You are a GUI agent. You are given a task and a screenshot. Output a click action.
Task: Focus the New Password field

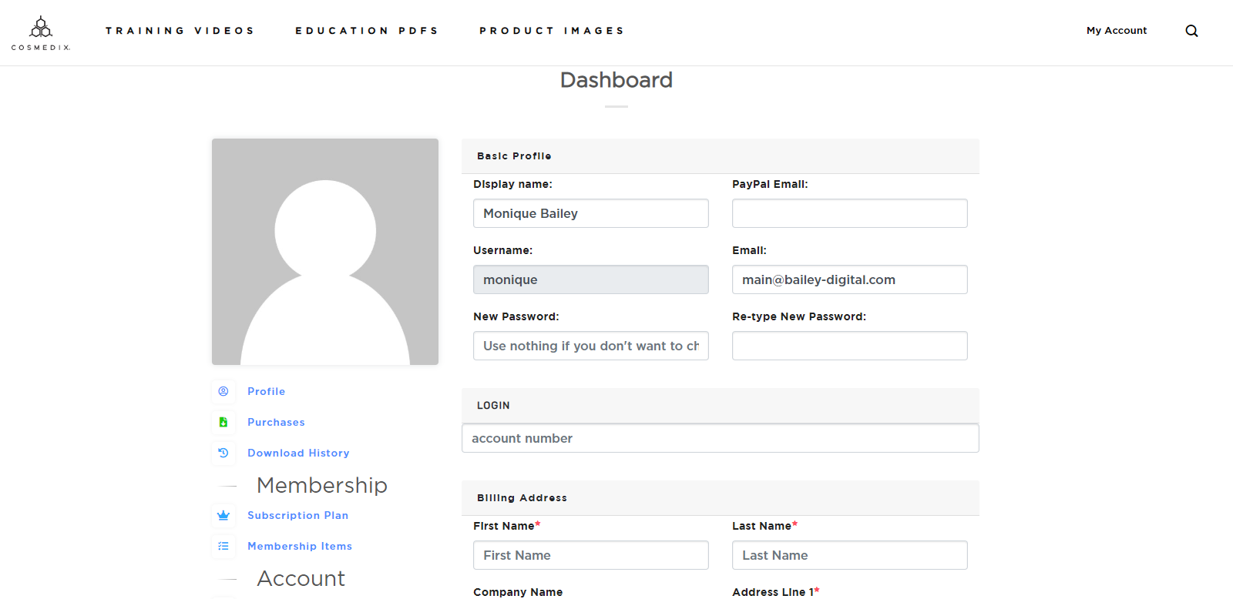coord(591,346)
